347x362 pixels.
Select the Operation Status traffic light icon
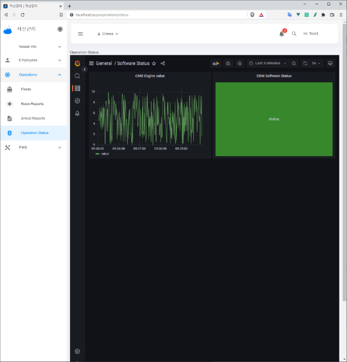click(9, 133)
